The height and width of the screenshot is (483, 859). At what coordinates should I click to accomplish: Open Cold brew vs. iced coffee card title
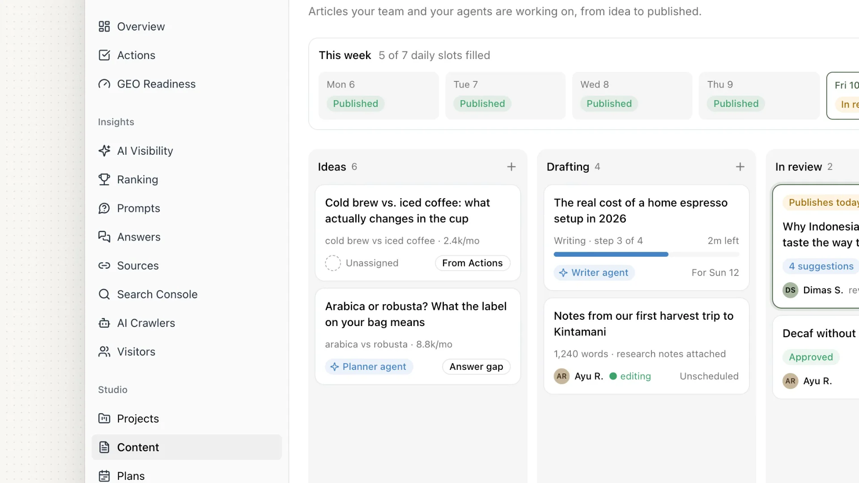[408, 211]
